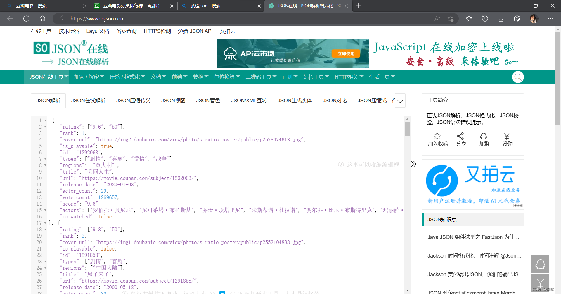
Task: Close the 就送json - 搜索 tab
Action: (x=259, y=6)
